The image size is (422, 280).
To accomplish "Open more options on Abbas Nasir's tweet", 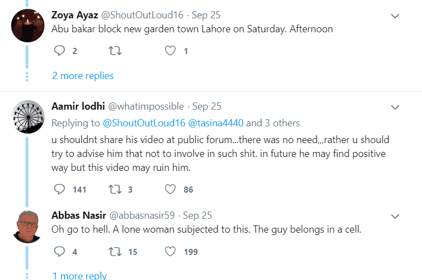I will click(x=395, y=216).
